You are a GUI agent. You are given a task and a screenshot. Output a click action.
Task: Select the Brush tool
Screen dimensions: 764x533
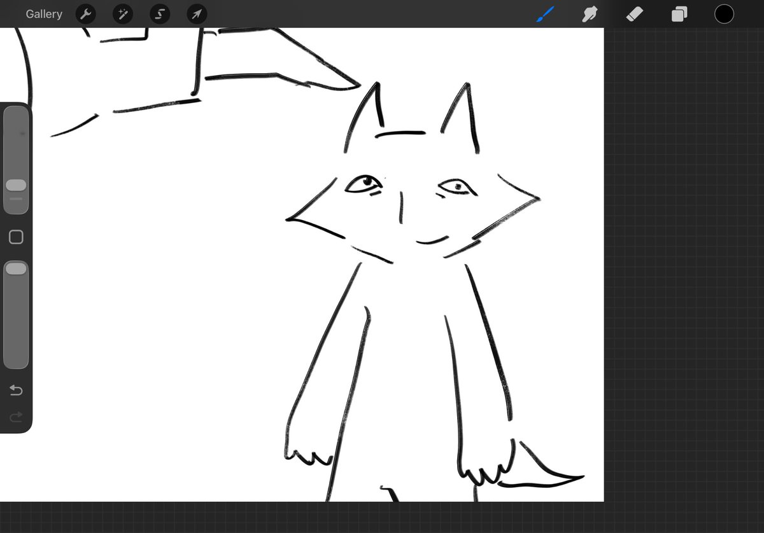(545, 14)
